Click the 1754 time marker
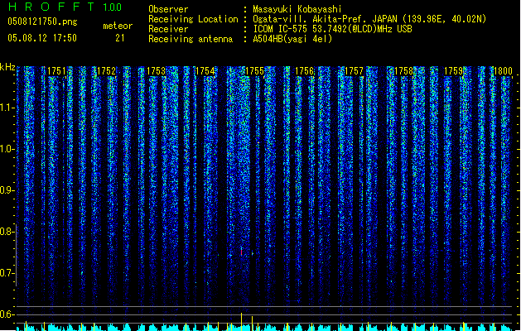This screenshot has height=331, width=521. coord(205,71)
